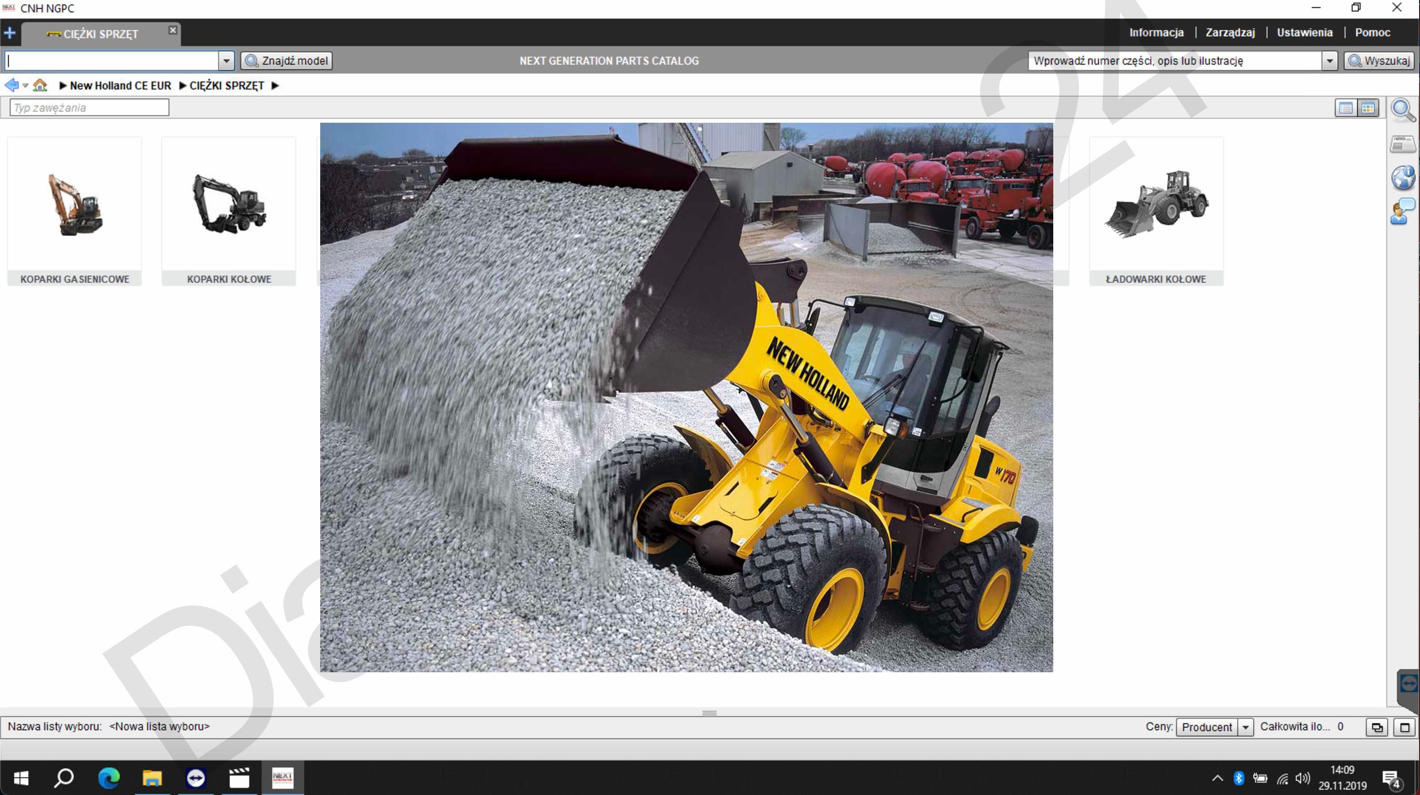Click the Bluetooth tray icon
The width and height of the screenshot is (1420, 795).
point(1238,778)
